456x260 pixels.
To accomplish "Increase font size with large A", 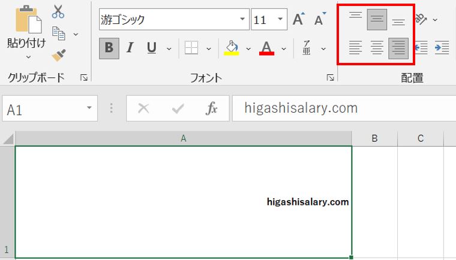I will point(298,20).
